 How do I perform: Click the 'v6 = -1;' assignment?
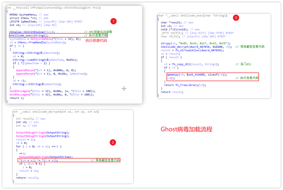pyautogui.click(x=19, y=81)
